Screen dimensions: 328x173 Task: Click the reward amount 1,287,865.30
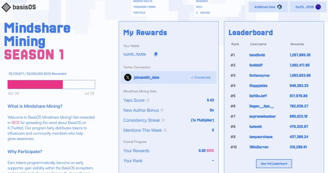point(300,55)
